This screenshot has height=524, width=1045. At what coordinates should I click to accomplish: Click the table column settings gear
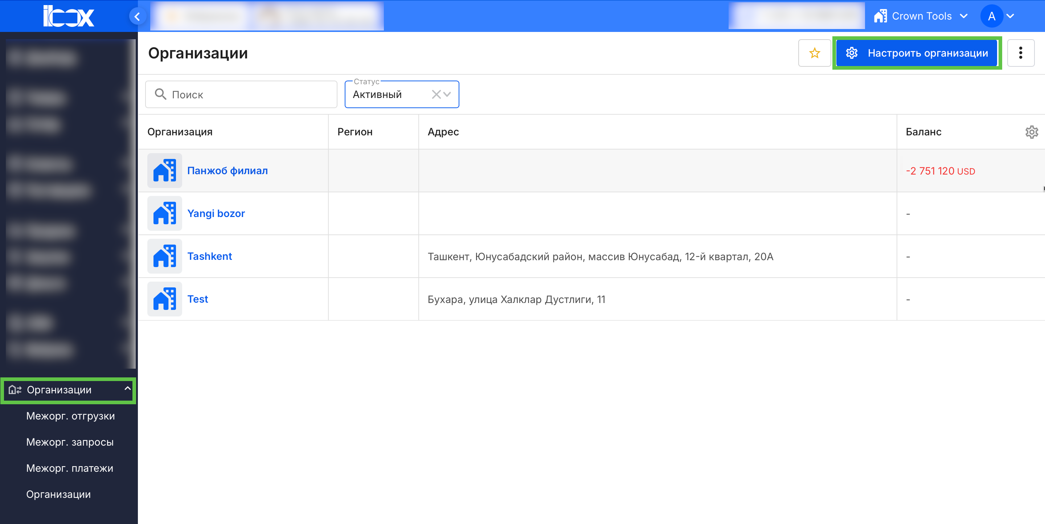1031,132
